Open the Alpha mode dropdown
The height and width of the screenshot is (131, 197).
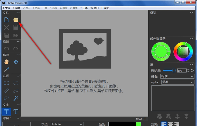[177, 82]
